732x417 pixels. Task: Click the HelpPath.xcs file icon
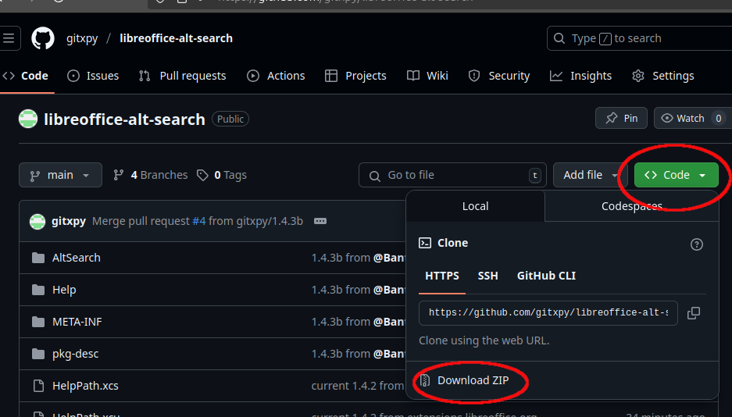pyautogui.click(x=38, y=386)
